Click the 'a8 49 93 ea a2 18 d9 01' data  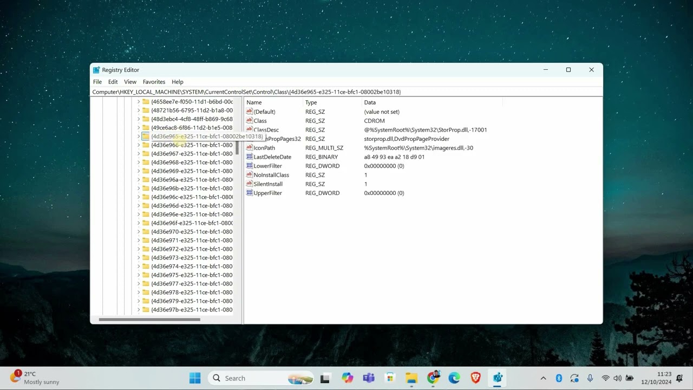point(394,157)
